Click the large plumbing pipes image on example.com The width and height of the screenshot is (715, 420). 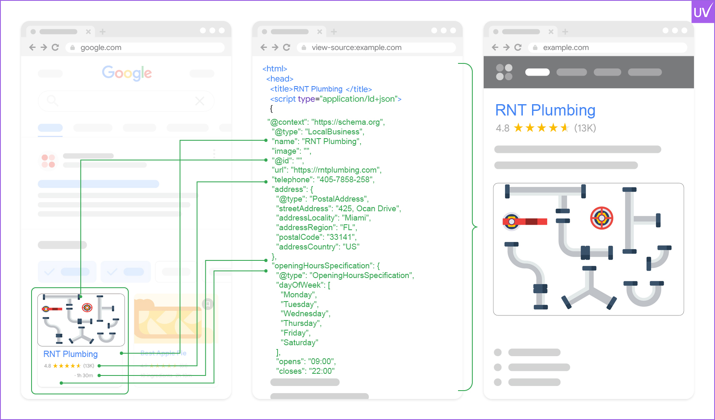[x=588, y=249]
